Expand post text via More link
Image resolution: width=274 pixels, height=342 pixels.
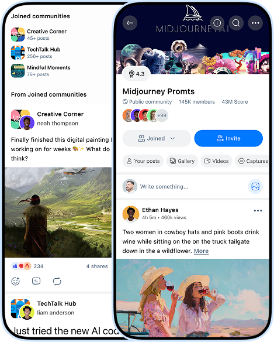click(201, 251)
